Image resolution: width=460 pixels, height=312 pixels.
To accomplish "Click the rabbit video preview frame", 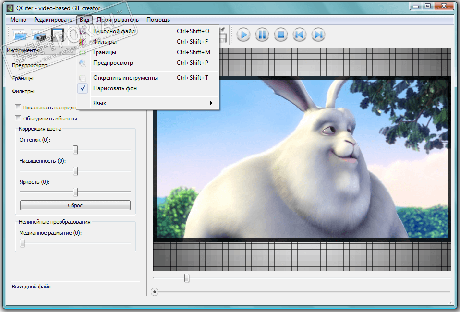I will pyautogui.click(x=302, y=158).
